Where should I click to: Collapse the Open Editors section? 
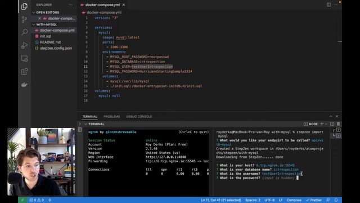[x=34, y=12]
